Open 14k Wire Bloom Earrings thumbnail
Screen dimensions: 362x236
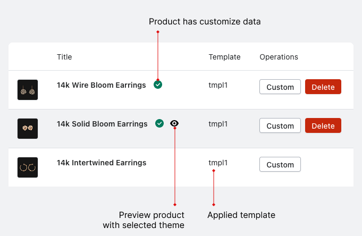point(28,90)
